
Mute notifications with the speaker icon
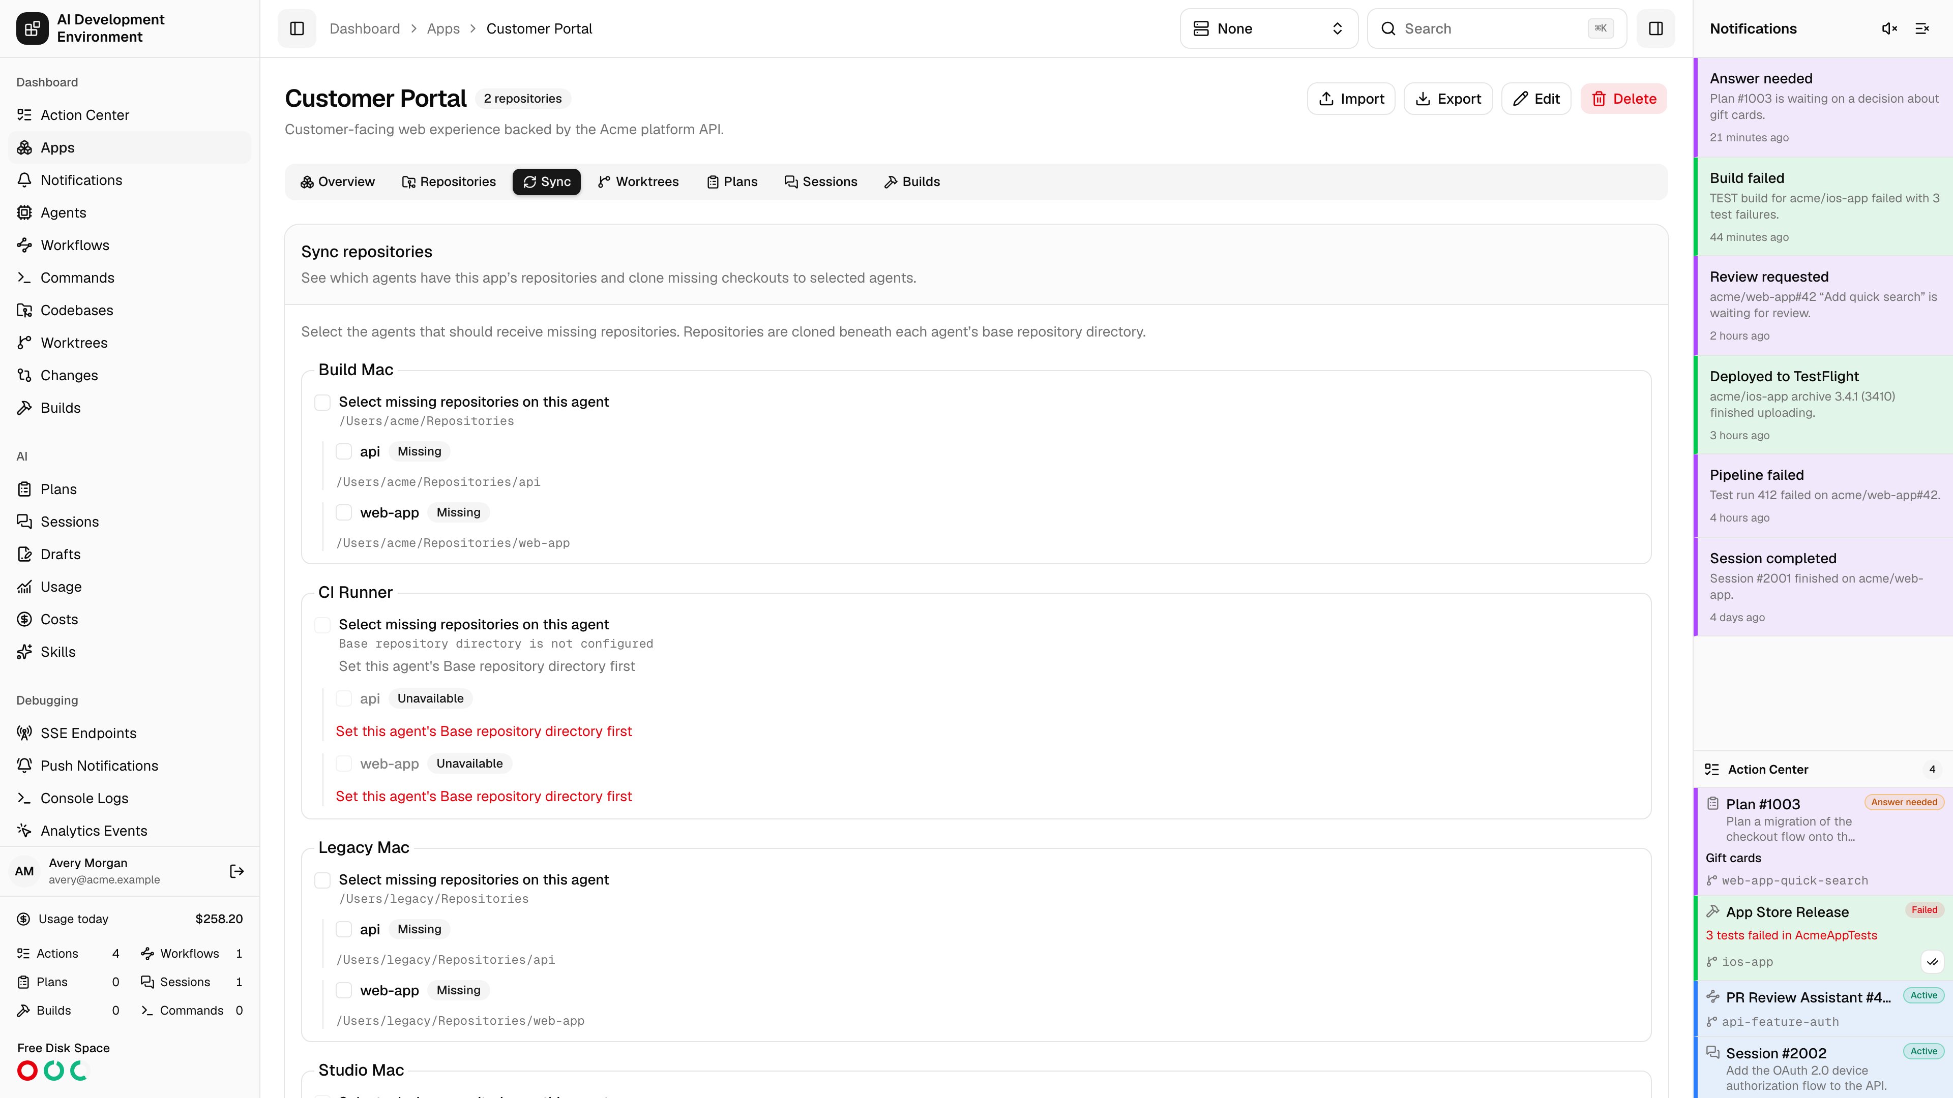(1889, 28)
